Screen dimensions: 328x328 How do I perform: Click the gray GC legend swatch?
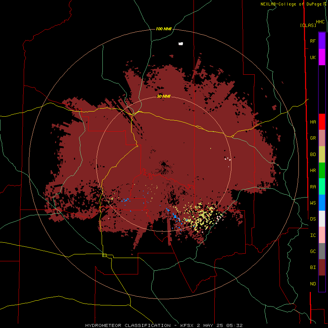tap(322, 251)
